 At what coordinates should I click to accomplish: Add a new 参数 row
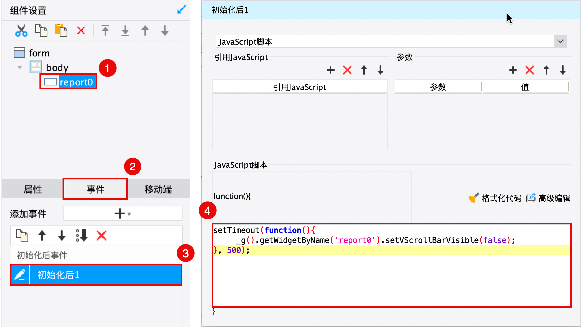pos(513,70)
